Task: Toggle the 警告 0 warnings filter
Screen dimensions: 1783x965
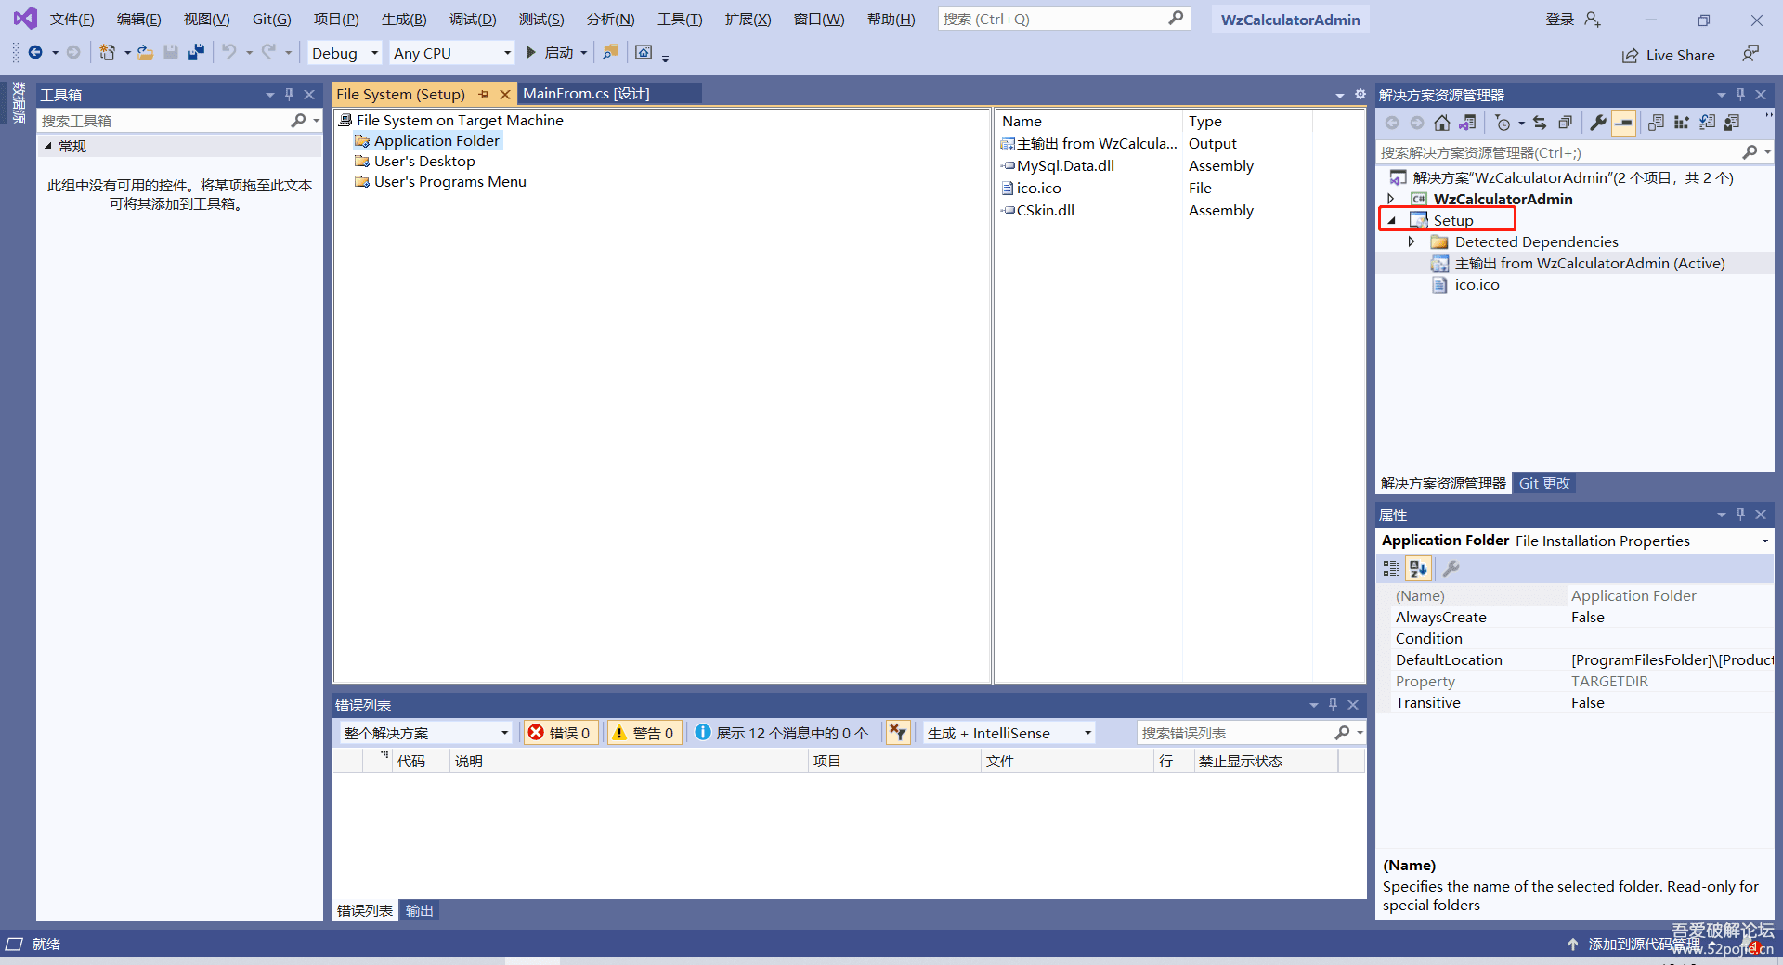Action: point(644,733)
